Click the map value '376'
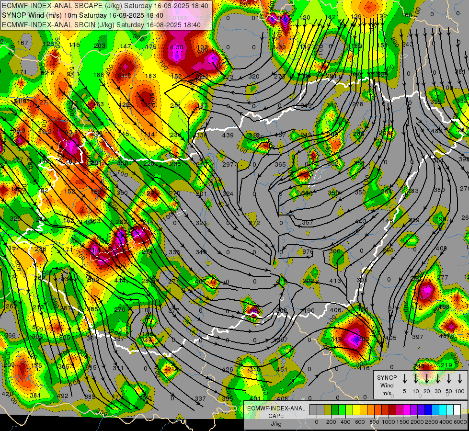Viewport: 469px width, 431px height. pos(308,251)
